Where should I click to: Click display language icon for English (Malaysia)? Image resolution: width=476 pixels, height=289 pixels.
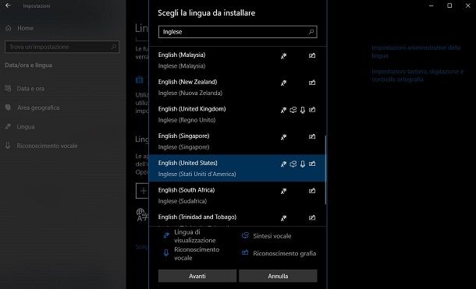[x=283, y=56]
